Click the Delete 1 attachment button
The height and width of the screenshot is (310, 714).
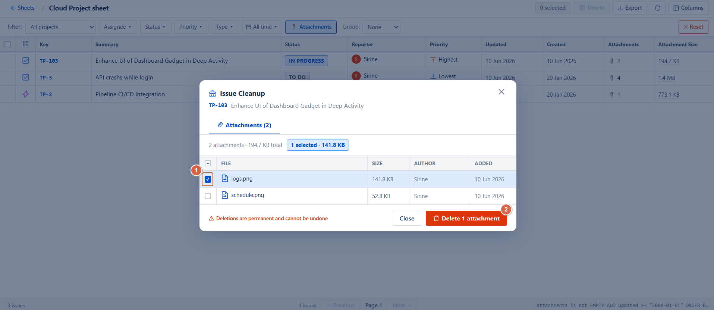[466, 218]
